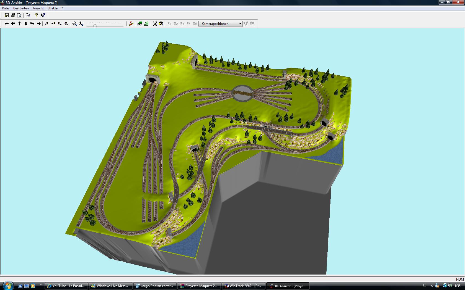Click the zoom slider handle
This screenshot has width=465, height=290.
coord(95,25)
